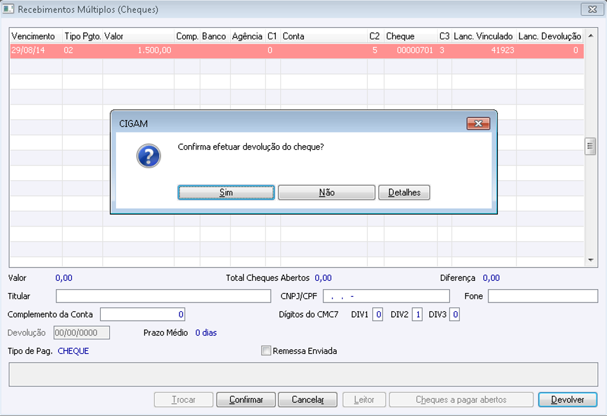607x416 pixels.
Task: Click the 41923 Lanc. Vinculado cell
Action: 484,50
